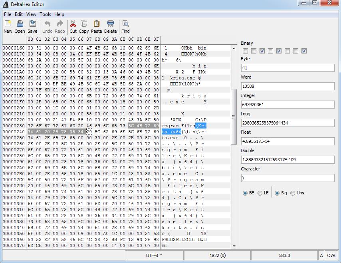Screen dimensions: 341x263
Task: Select the Uns unsigned radio button
Action: point(293,193)
